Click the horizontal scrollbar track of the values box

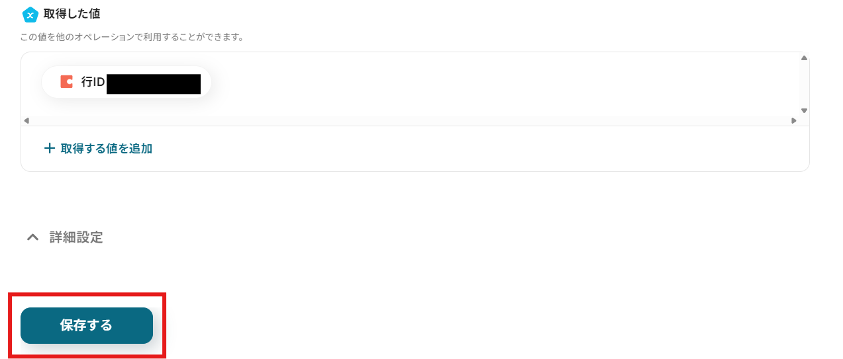[409, 121]
